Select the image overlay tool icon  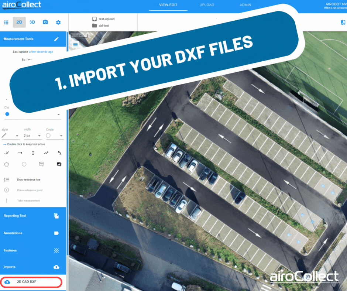tap(59, 164)
